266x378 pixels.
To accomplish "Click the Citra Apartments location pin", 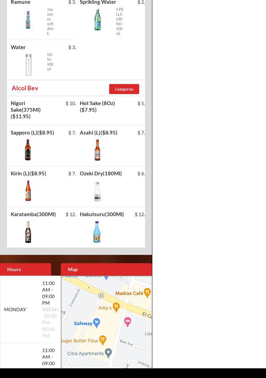I will click(108, 353).
